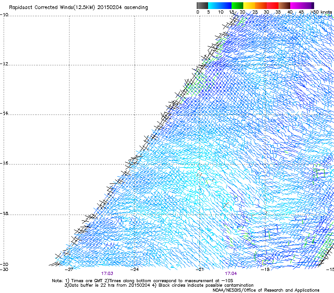Click the purple '17:03' pass time label
The width and height of the screenshot is (334, 293).
107,274
